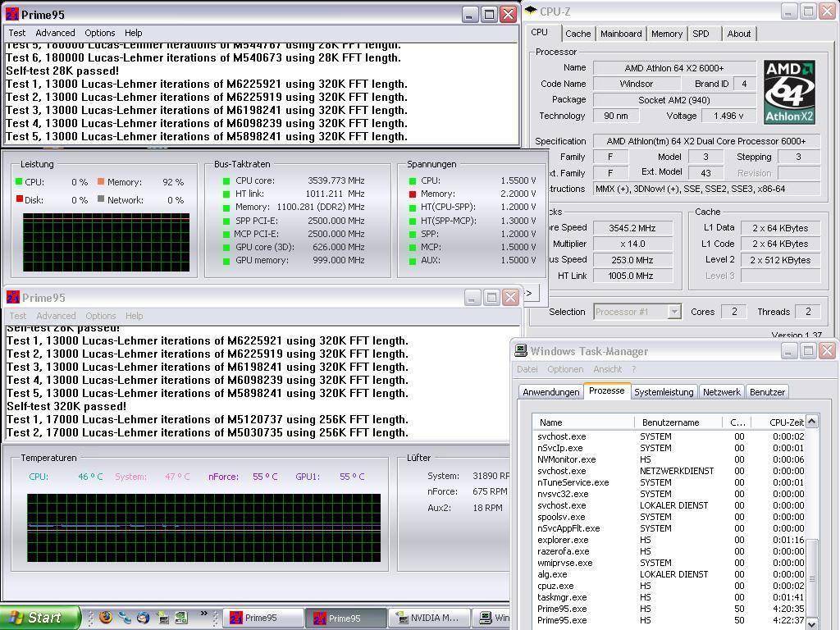This screenshot has height=630, width=840.
Task: Open the Datei menu in Task Manager
Action: click(527, 369)
